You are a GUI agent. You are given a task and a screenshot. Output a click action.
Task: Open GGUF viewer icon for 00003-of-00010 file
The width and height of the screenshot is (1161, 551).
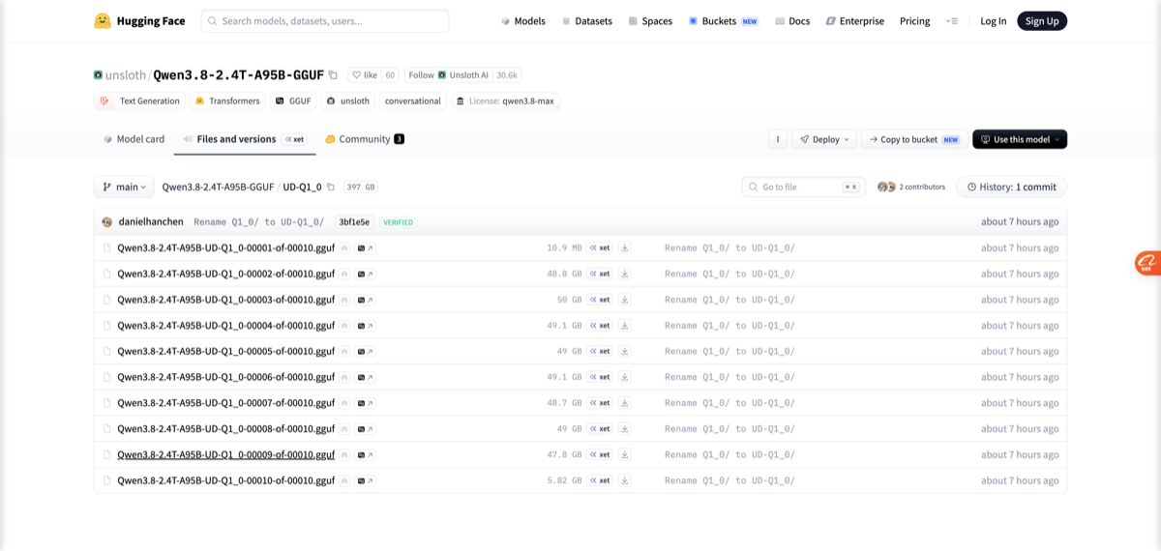(x=366, y=300)
